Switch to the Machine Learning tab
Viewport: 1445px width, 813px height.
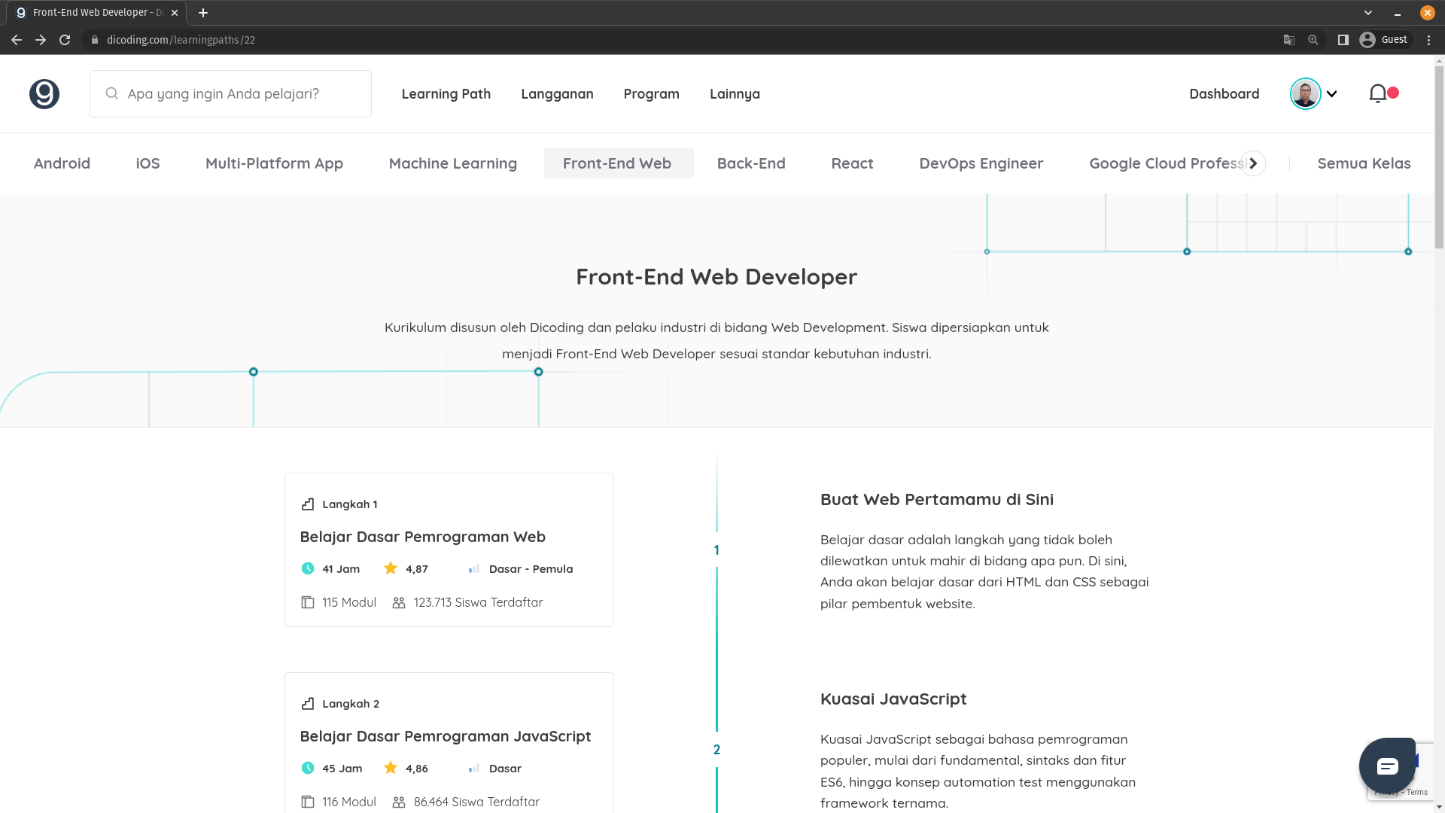click(453, 163)
